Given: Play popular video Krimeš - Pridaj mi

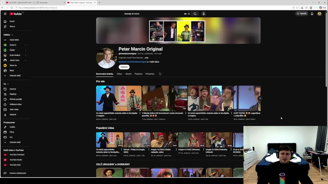Looking at the screenshot, I should (x=137, y=140).
